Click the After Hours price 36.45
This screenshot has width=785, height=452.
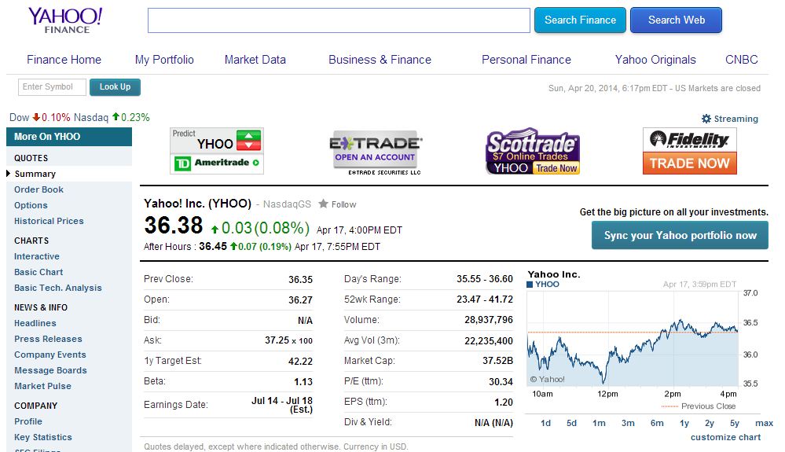(x=213, y=246)
